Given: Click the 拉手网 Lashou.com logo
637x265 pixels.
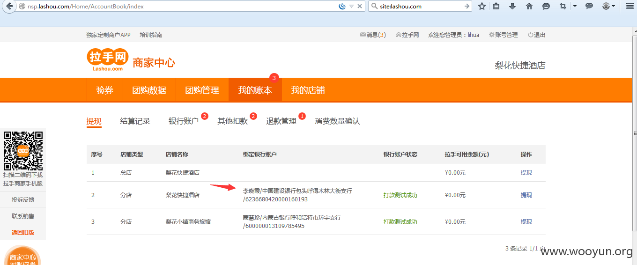Looking at the screenshot, I should point(108,60).
